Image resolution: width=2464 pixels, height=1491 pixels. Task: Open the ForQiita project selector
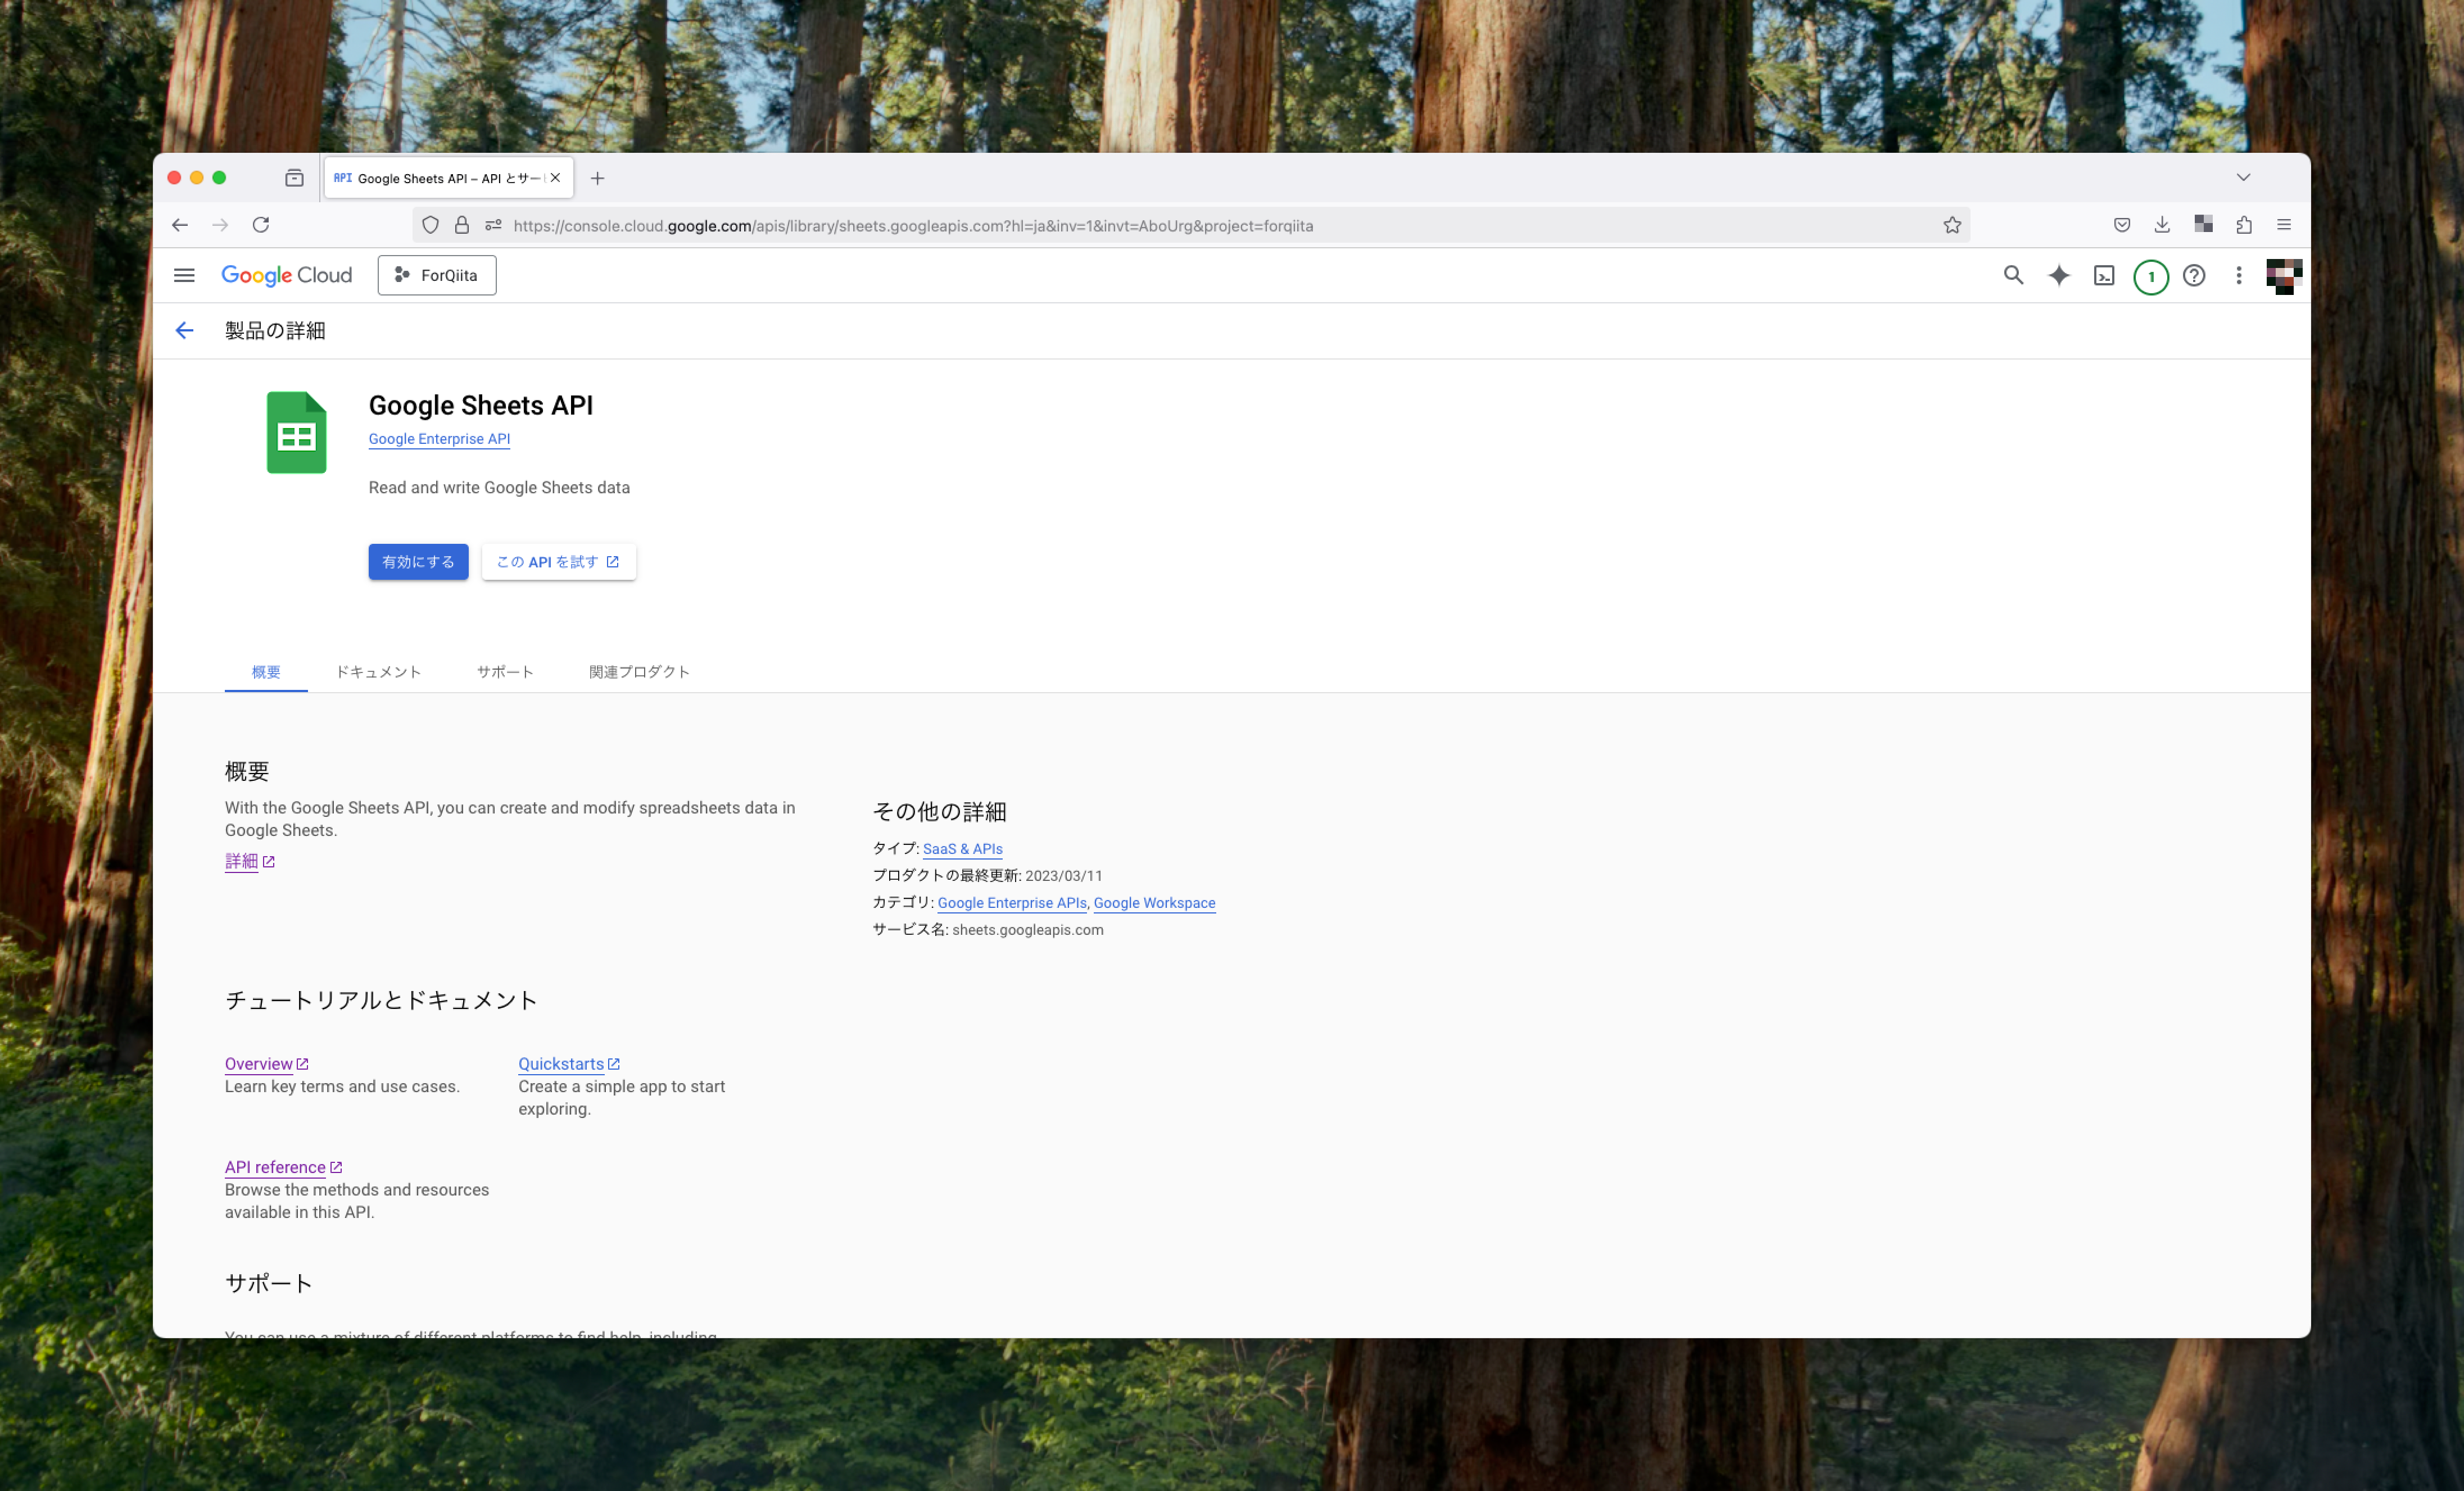[x=437, y=275]
